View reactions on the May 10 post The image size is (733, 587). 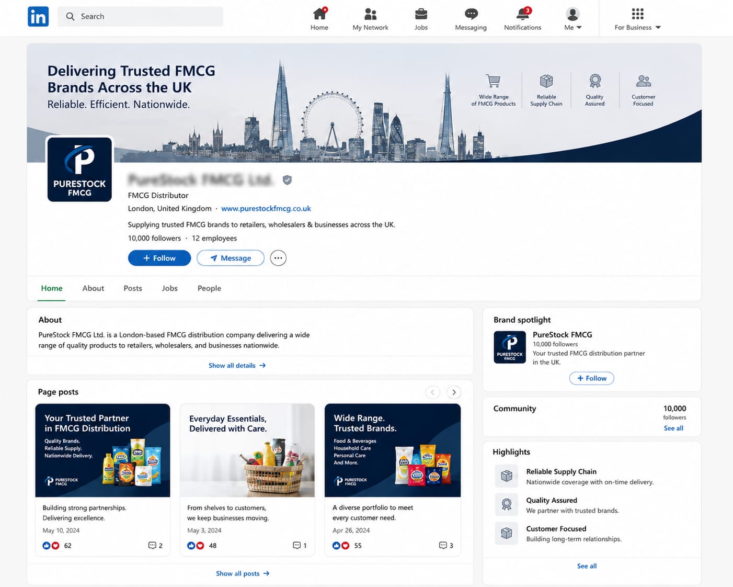coord(57,545)
